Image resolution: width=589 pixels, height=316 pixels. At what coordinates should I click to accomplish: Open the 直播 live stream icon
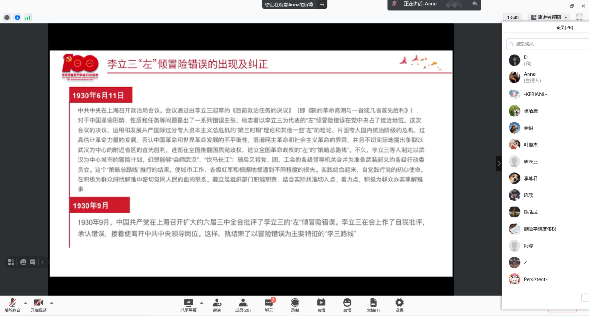click(x=321, y=303)
